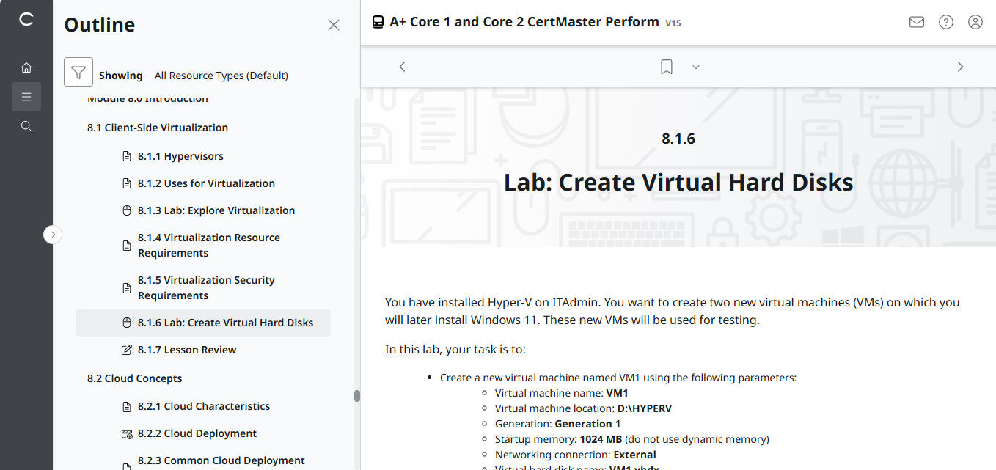This screenshot has height=470, width=996.
Task: Open 8.1.7 Lesson Review
Action: 187,350
